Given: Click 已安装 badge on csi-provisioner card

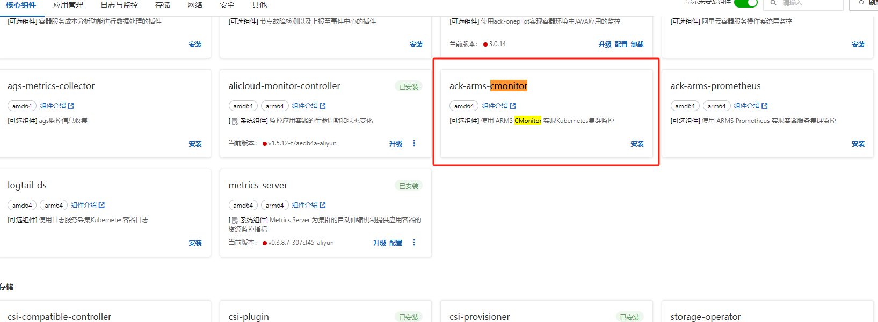Looking at the screenshot, I should tap(629, 317).
